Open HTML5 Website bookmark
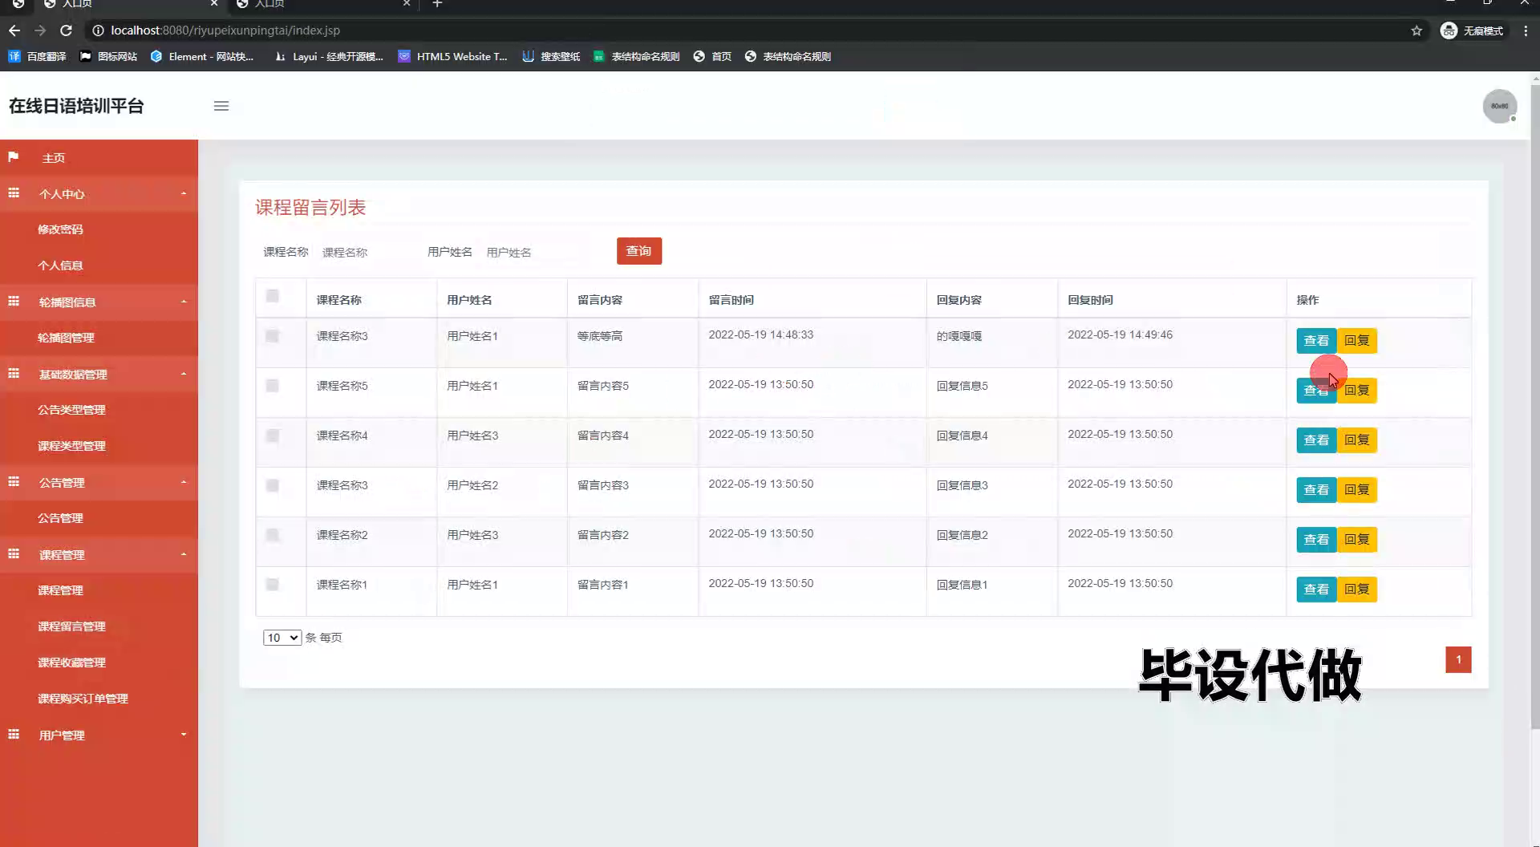Viewport: 1540px width, 847px height. tap(452, 56)
